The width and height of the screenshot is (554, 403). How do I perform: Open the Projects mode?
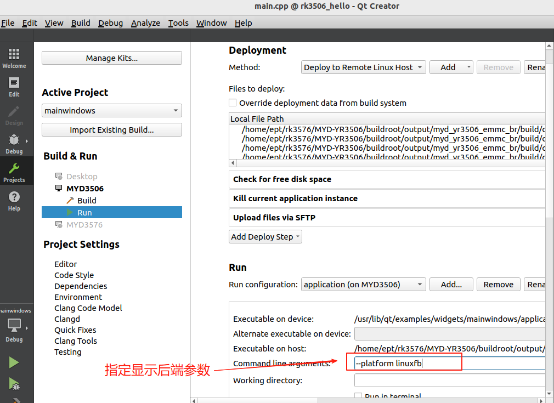[14, 172]
